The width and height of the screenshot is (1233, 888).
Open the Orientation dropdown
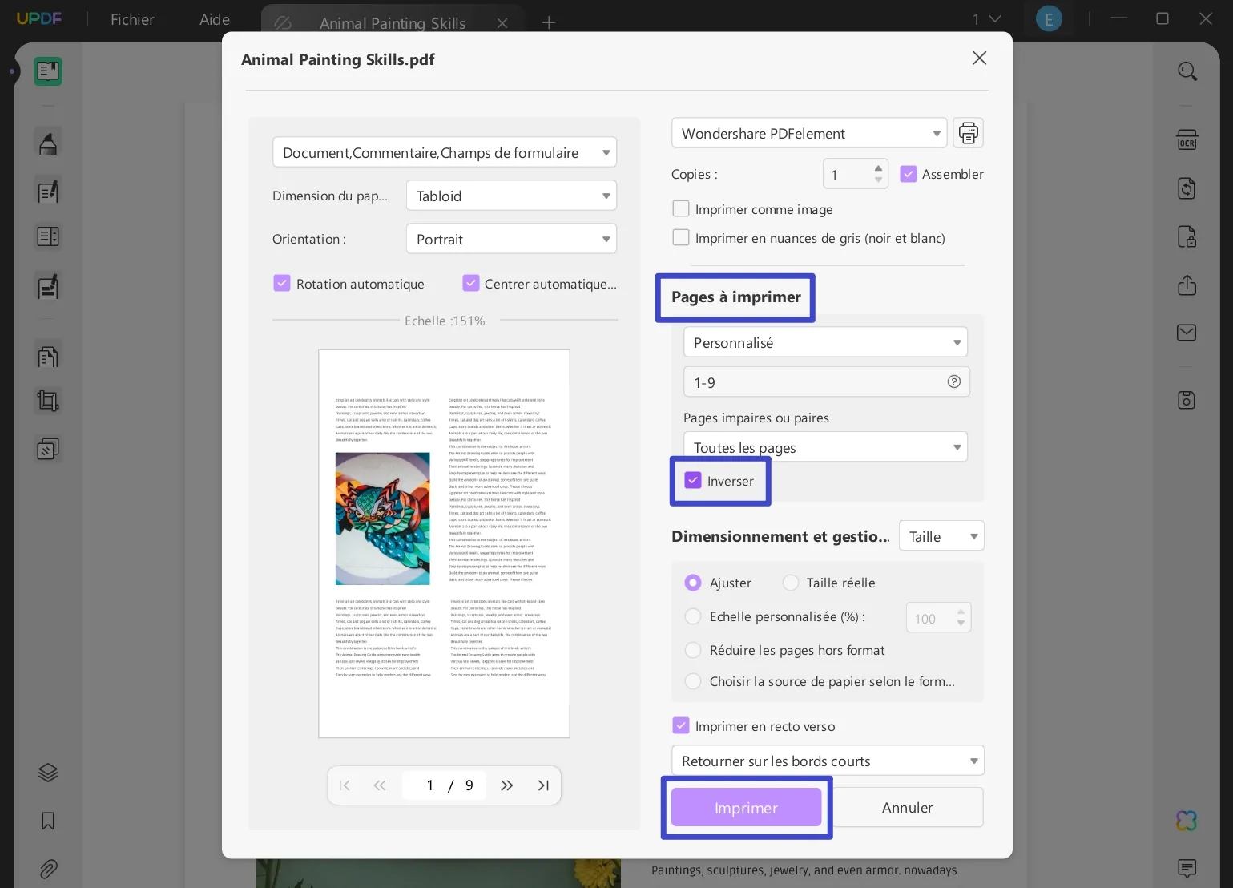(x=511, y=238)
